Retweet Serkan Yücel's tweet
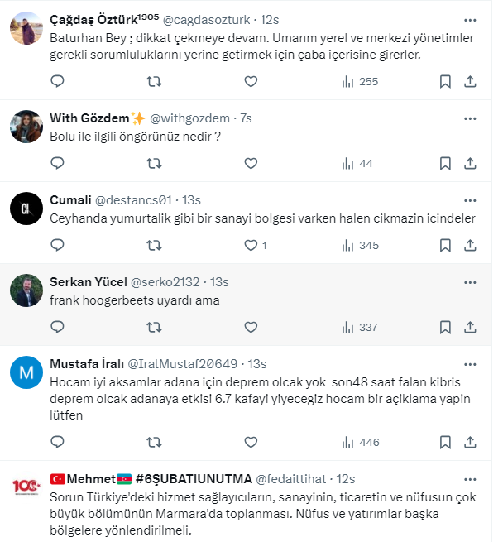The height and width of the screenshot is (542, 503). [154, 327]
